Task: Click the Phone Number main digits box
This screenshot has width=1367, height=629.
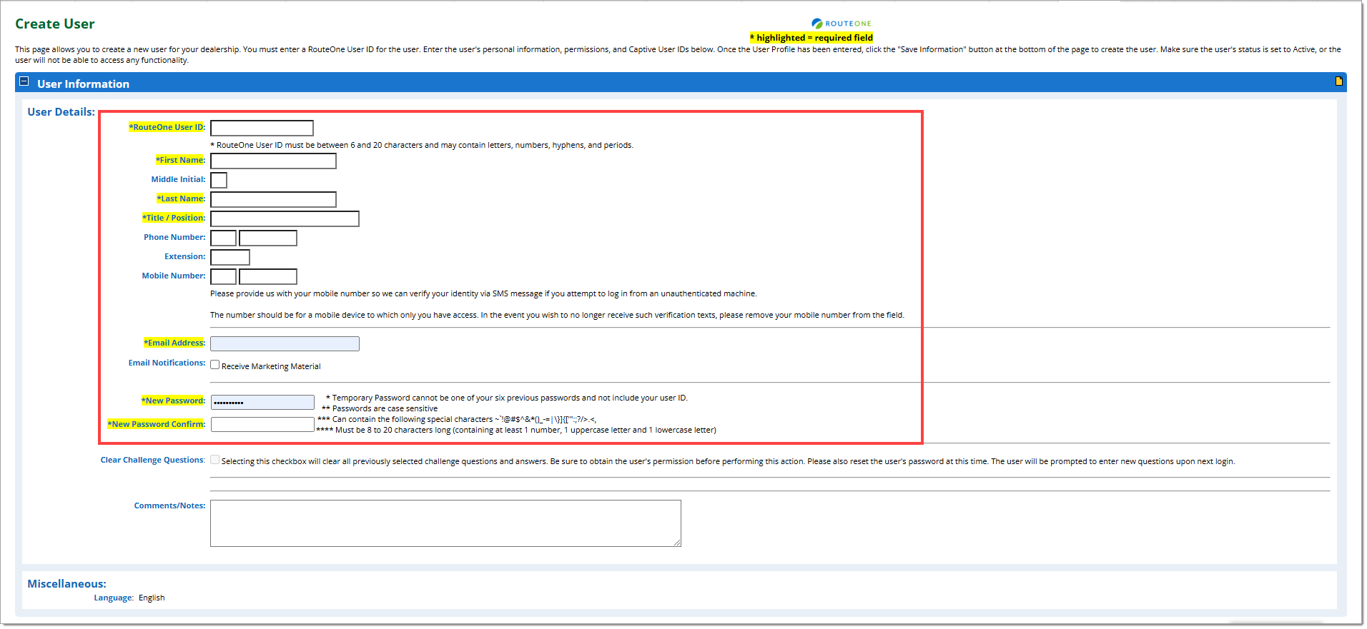Action: (x=268, y=238)
